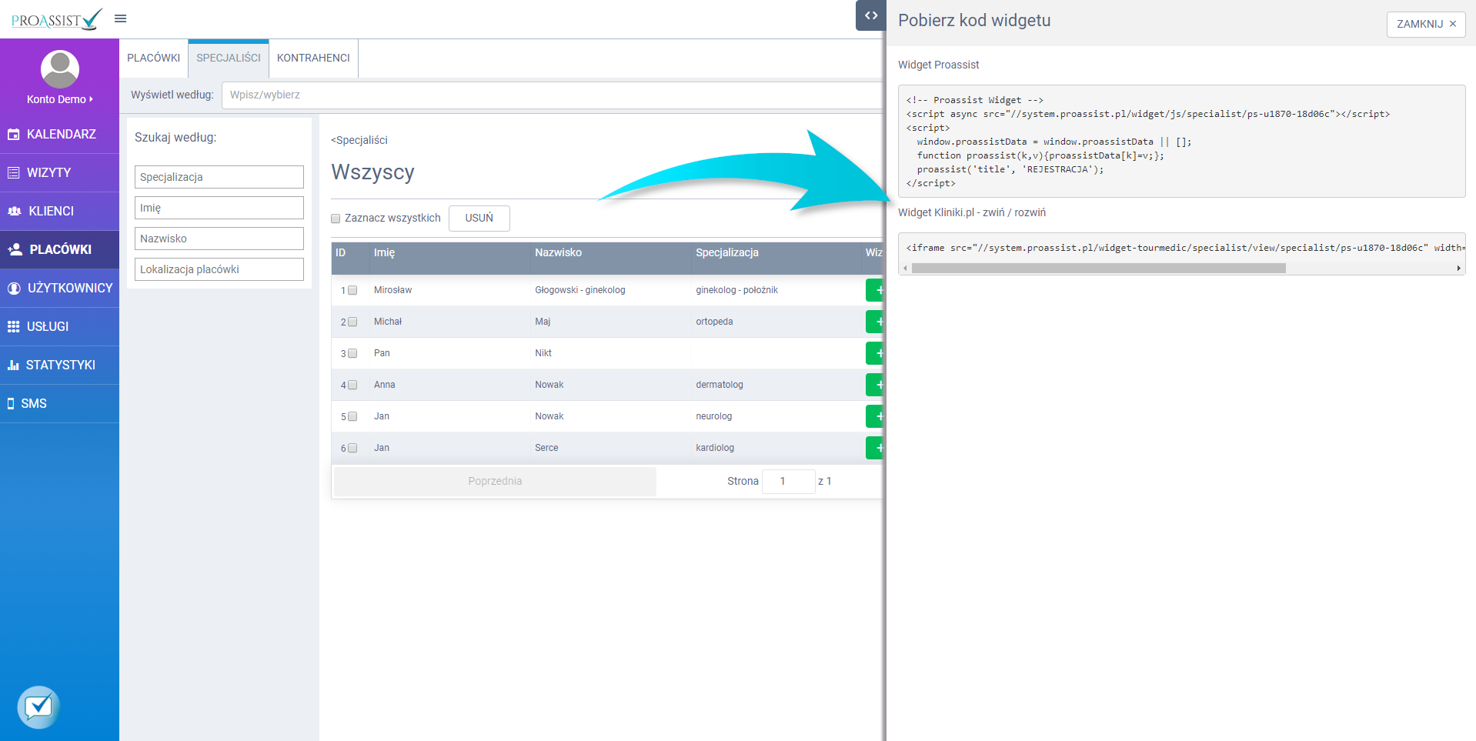Open SMS section in sidebar

[59, 403]
